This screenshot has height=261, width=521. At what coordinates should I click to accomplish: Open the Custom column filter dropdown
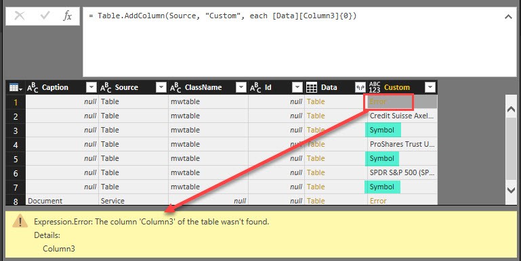pyautogui.click(x=430, y=87)
